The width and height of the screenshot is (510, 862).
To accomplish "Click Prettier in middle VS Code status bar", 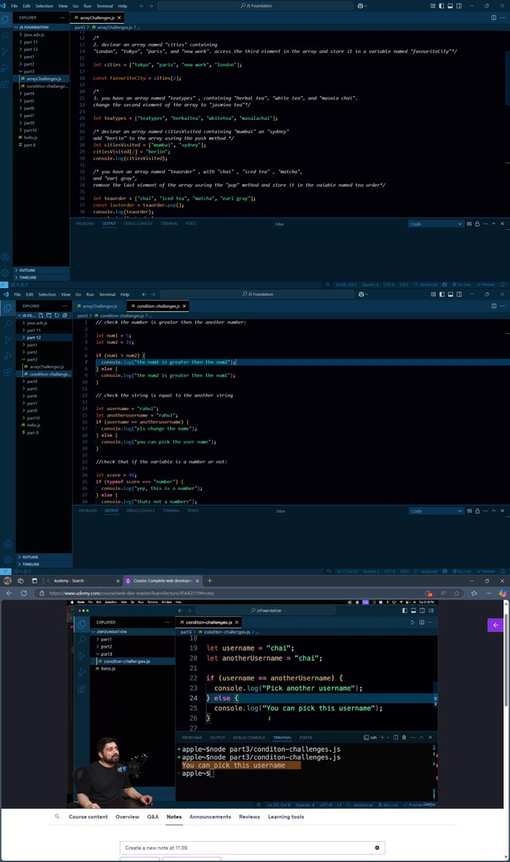I will tap(486, 571).
